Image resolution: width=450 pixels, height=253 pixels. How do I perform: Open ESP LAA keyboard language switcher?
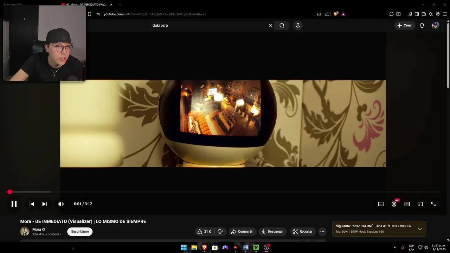click(411, 247)
